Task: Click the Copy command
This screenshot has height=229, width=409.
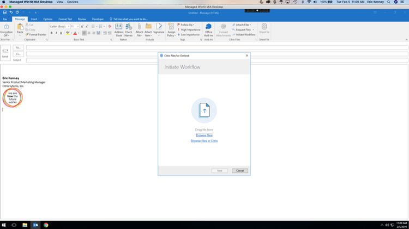Action: point(30,30)
